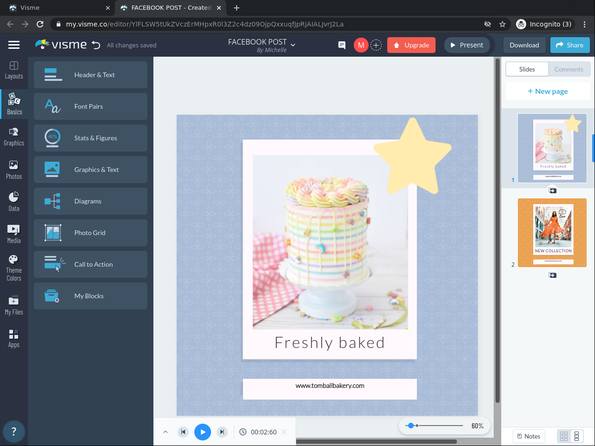Select the cake photo on canvas
The image size is (595, 446).
click(330, 242)
